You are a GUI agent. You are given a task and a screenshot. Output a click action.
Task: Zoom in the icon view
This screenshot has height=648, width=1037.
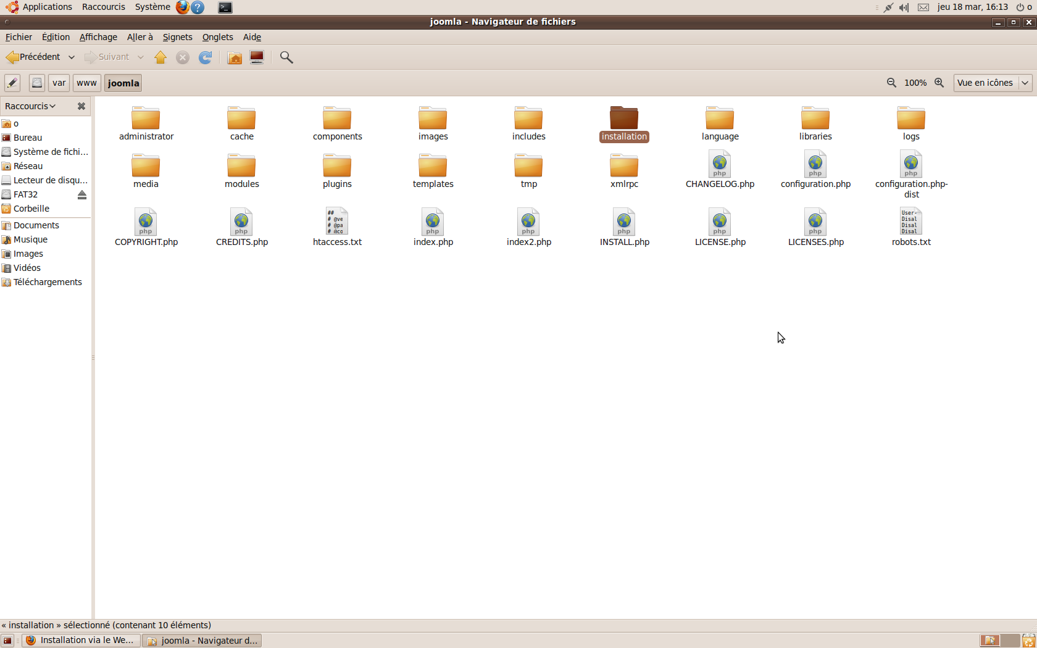939,83
